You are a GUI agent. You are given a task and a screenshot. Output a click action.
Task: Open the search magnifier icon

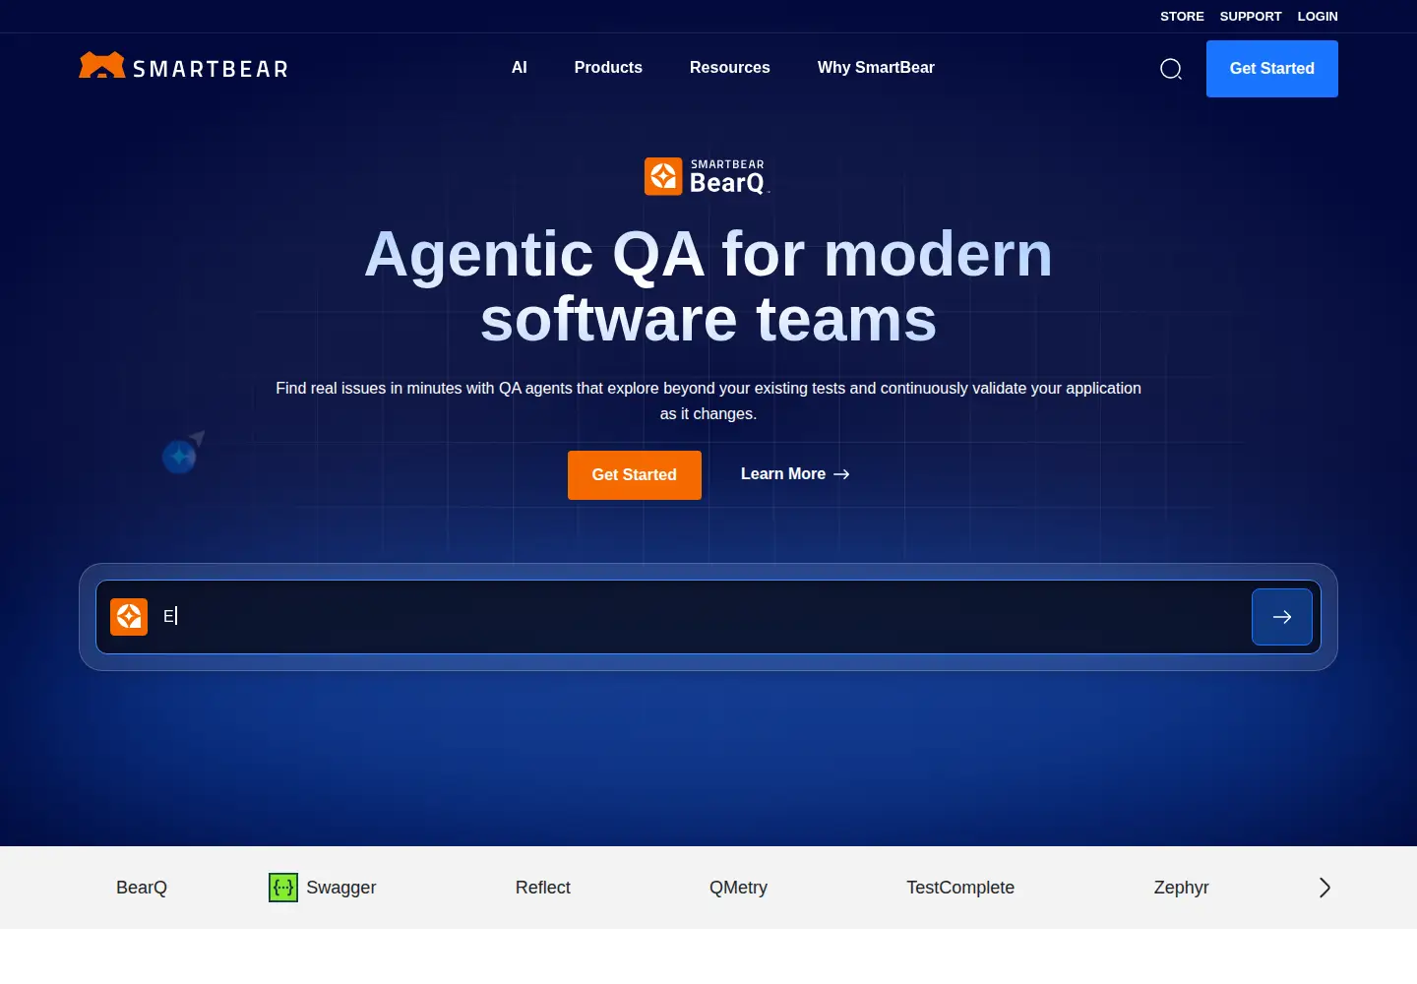point(1171,69)
